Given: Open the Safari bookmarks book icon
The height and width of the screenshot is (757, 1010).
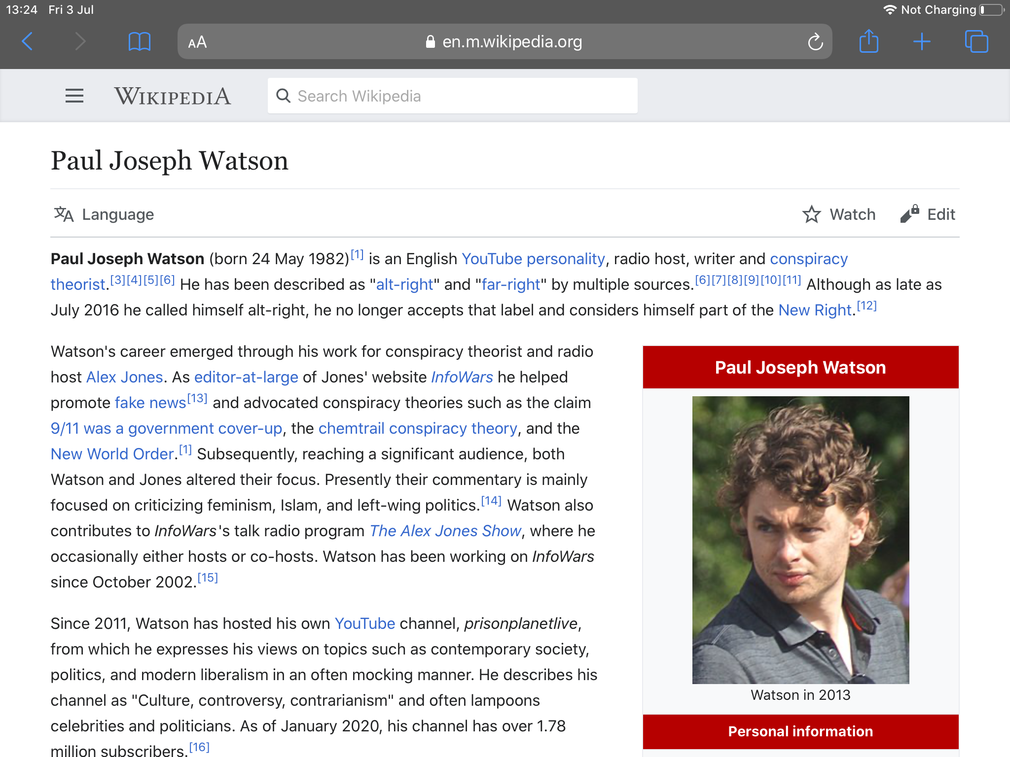Looking at the screenshot, I should (x=139, y=42).
